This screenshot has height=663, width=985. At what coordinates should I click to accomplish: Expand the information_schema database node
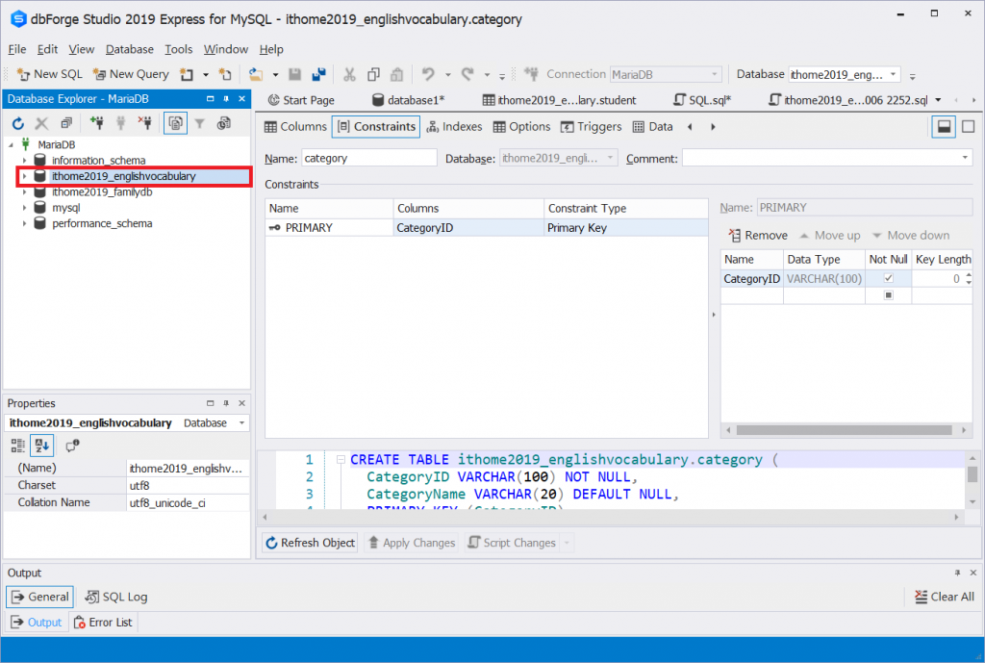click(x=24, y=161)
